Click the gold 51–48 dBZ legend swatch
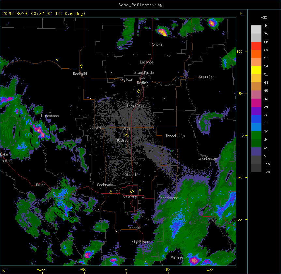 tap(256, 78)
